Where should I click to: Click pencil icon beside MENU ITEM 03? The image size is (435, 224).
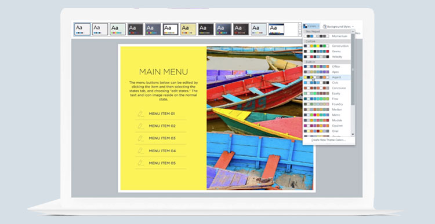point(141,138)
